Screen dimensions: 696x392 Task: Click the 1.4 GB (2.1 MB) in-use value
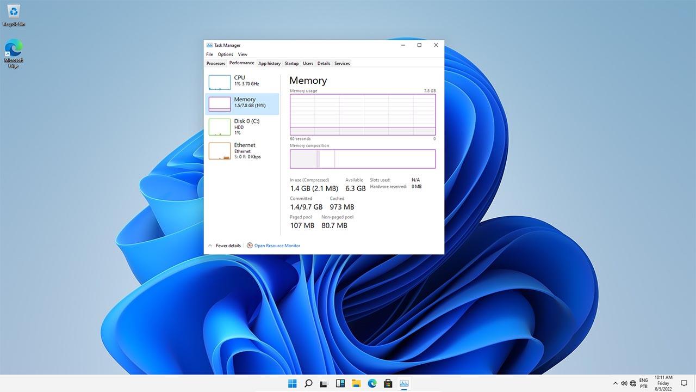(314, 188)
